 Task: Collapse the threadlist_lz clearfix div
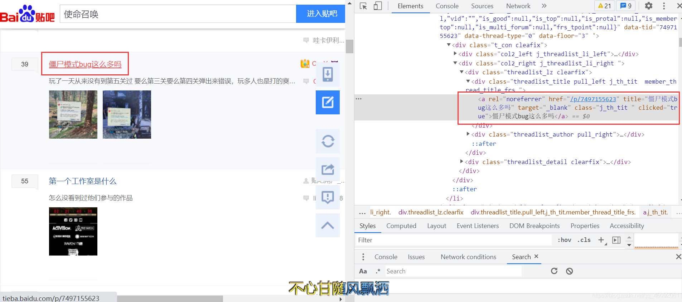461,72
